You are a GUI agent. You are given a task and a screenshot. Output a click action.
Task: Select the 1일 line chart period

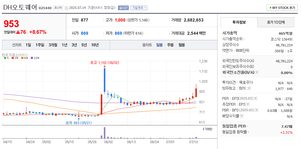click(x=28, y=45)
